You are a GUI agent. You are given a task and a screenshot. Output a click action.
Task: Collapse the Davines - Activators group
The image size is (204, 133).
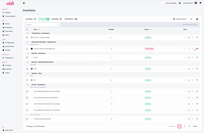pos(28,54)
